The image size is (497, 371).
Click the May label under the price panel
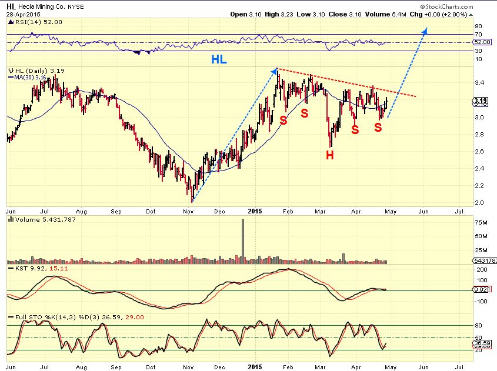(391, 211)
